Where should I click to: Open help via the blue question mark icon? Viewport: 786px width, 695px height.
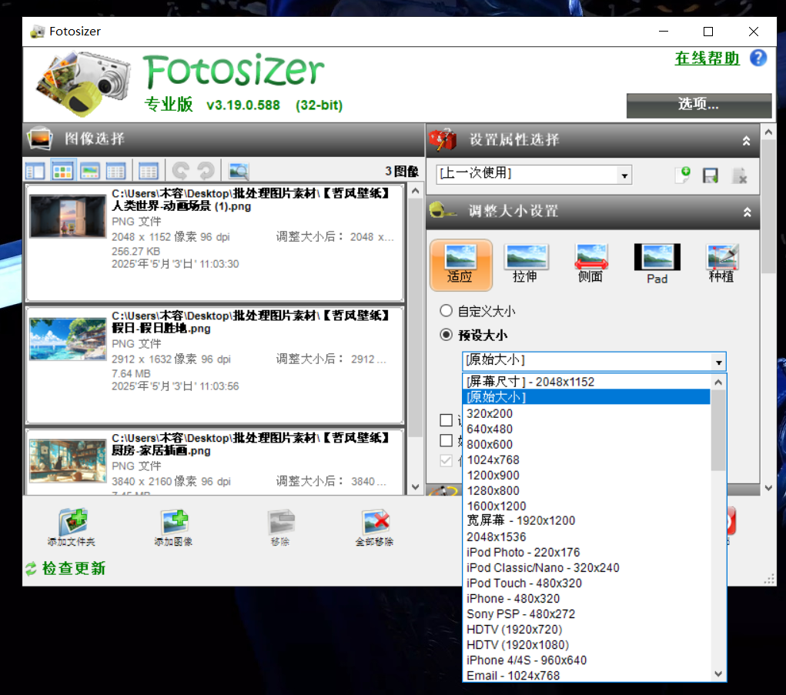[x=758, y=58]
